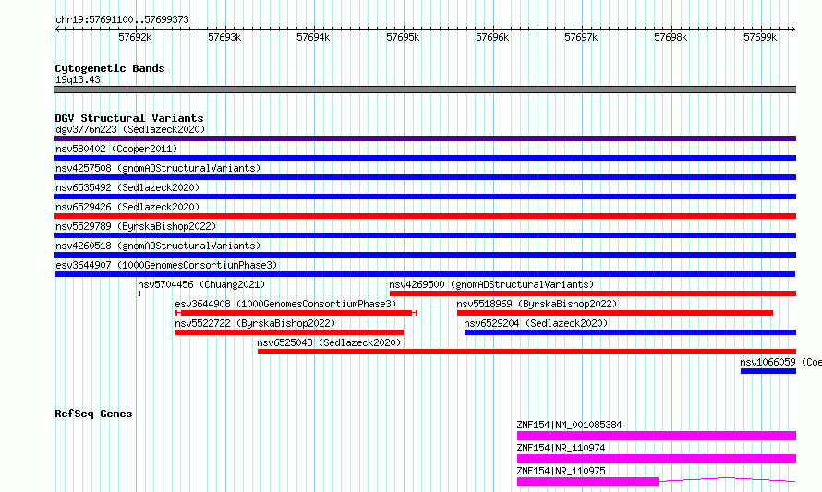Click the 57692k ruler tick label
This screenshot has height=492, width=822.
coord(135,37)
